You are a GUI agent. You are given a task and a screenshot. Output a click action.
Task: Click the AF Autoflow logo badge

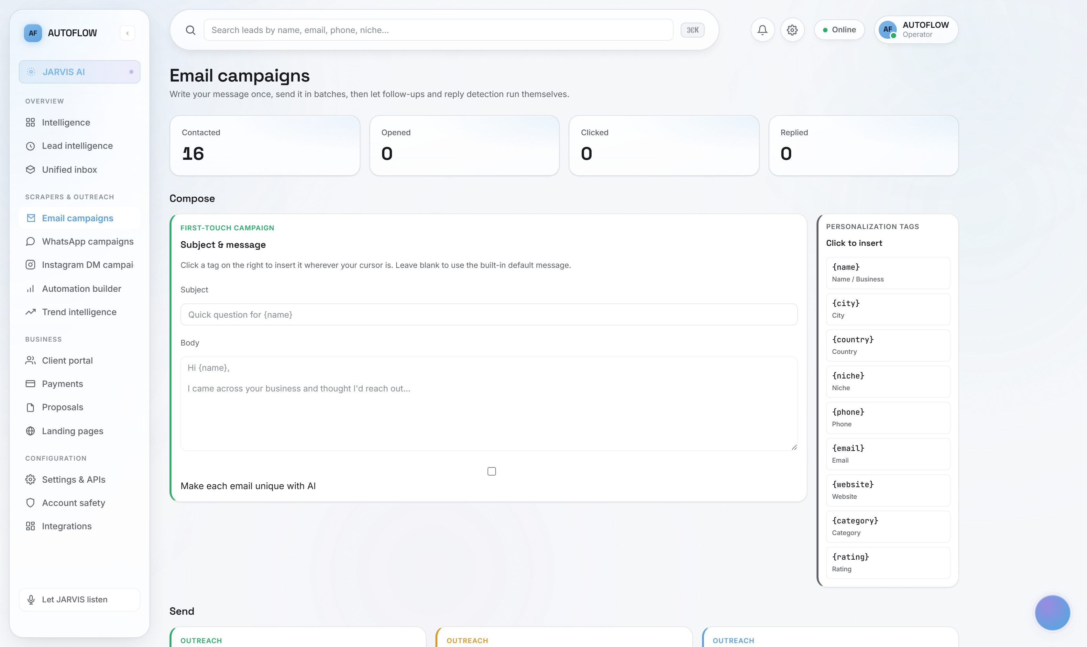point(33,33)
